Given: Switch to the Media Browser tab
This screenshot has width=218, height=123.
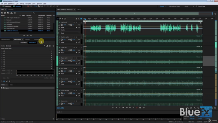Looking at the screenshot, I should (5, 40).
